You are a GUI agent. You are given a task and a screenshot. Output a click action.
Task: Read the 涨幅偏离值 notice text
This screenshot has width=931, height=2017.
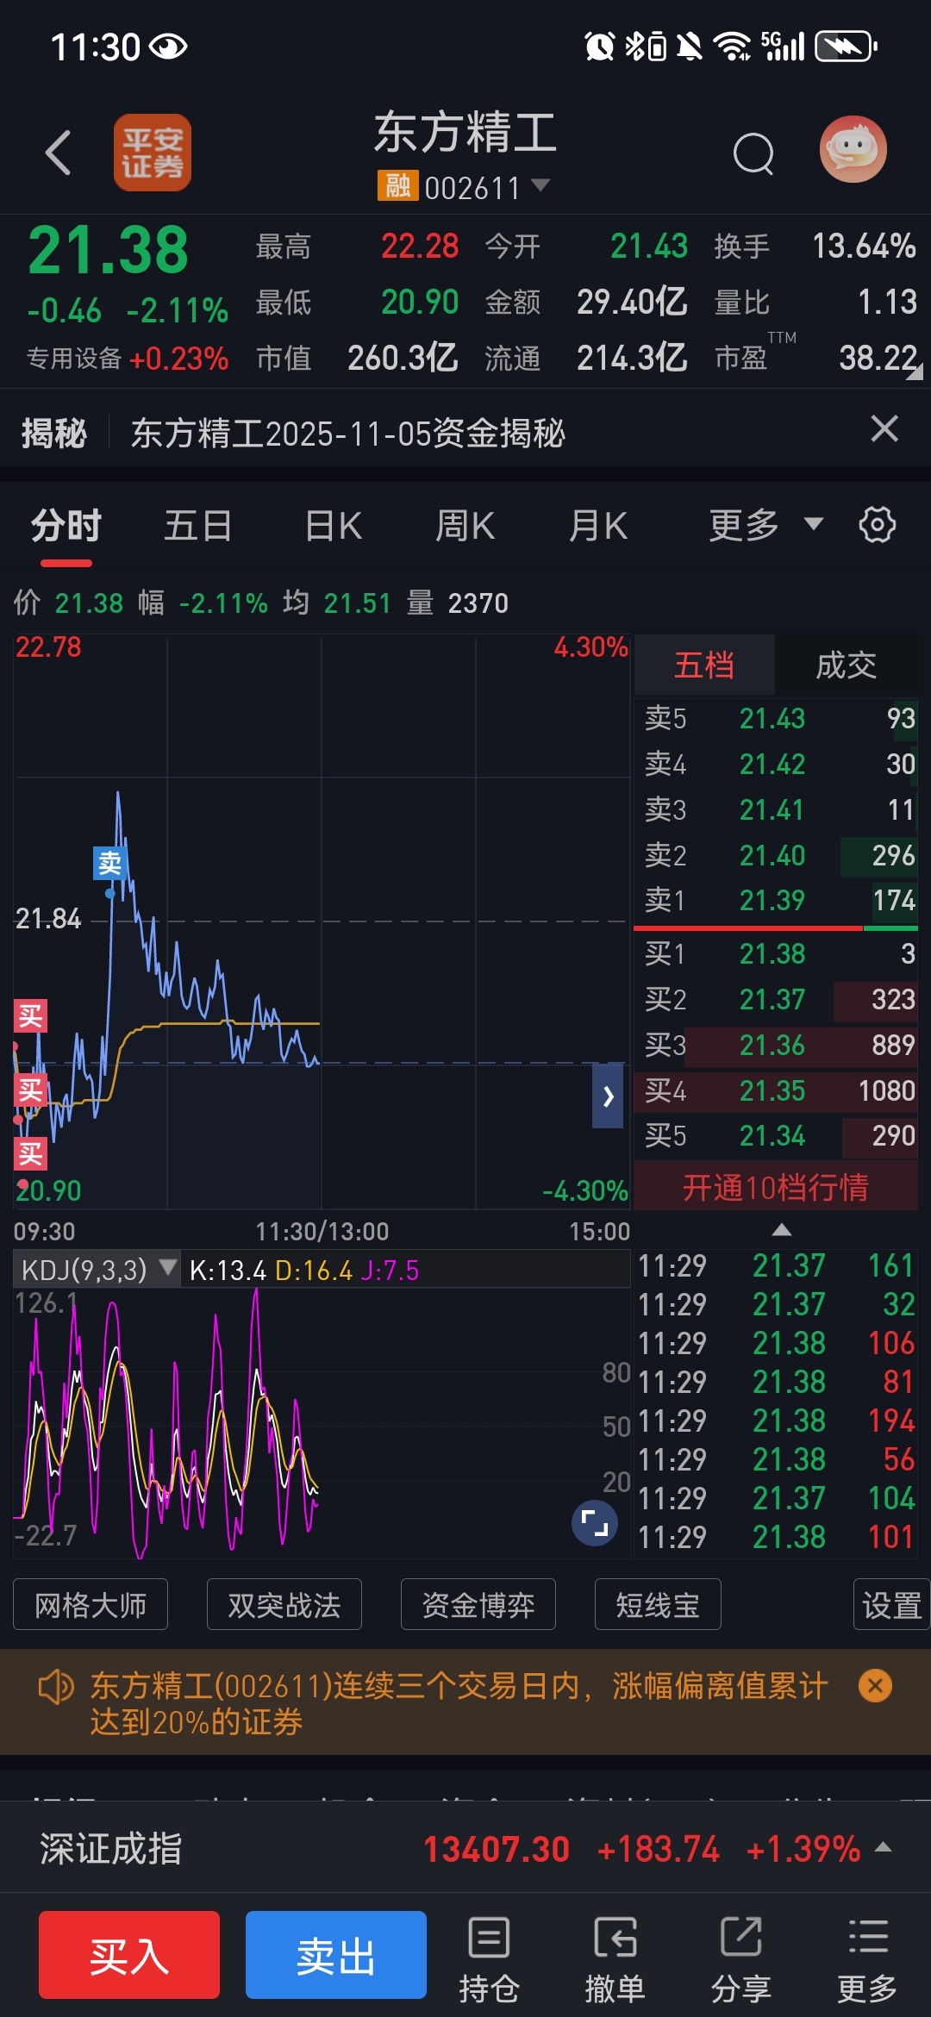pos(459,1703)
